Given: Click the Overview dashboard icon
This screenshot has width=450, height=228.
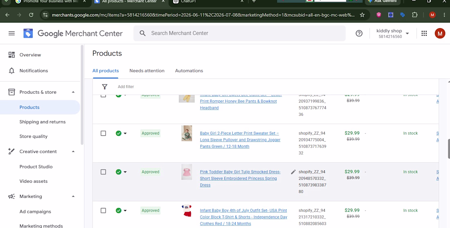Looking at the screenshot, I should [11, 55].
